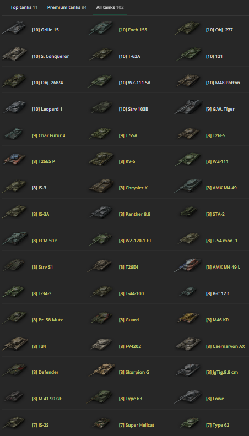Select the G.W. Tiger tank icon
The height and width of the screenshot is (436, 249).
tap(188, 107)
